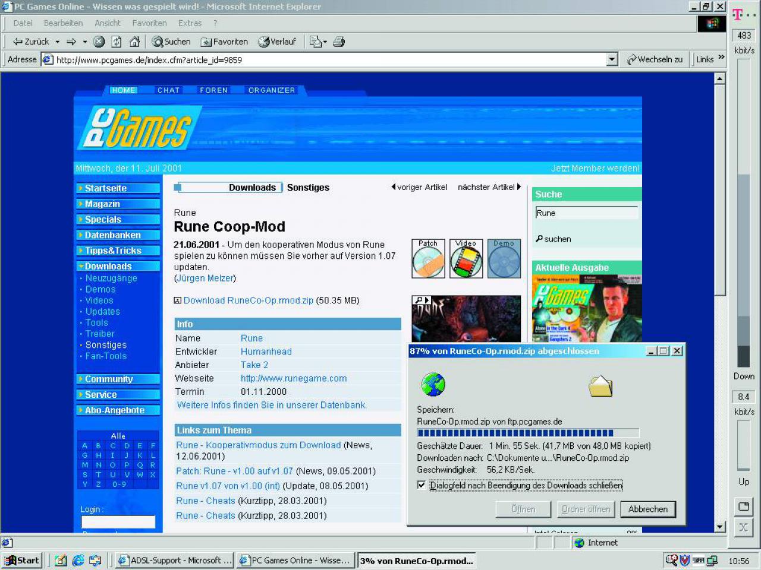The image size is (761, 570).
Task: Click the Print toolbar icon
Action: (x=339, y=42)
